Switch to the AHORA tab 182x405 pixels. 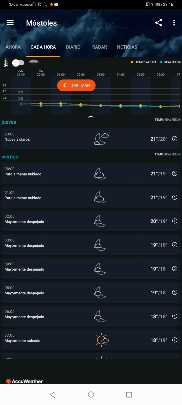[13, 47]
